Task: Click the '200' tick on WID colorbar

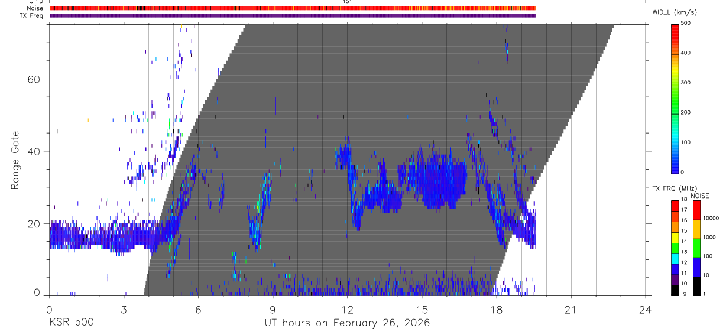Action: click(x=686, y=113)
